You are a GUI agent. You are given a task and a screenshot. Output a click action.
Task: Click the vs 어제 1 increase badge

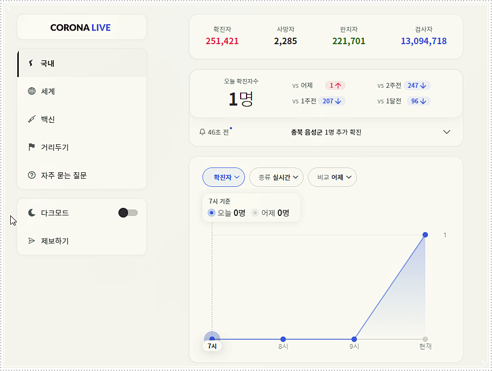coord(335,86)
